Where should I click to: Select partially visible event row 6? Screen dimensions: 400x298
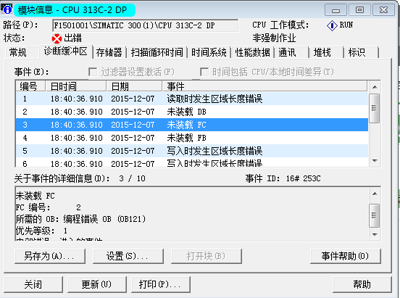click(x=192, y=162)
